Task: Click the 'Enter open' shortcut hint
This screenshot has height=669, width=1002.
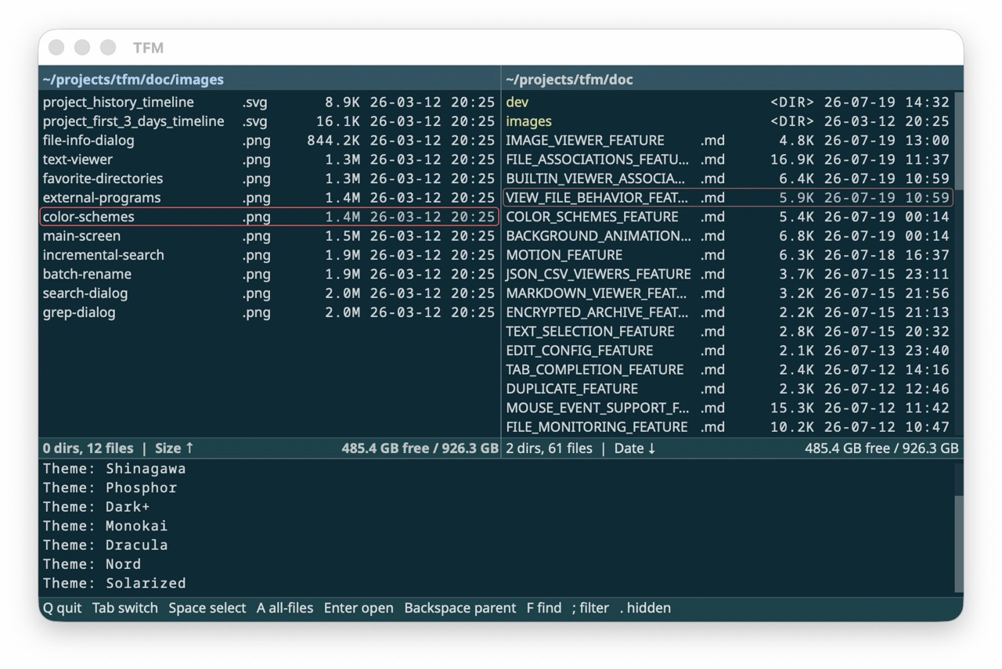Action: pyautogui.click(x=359, y=608)
